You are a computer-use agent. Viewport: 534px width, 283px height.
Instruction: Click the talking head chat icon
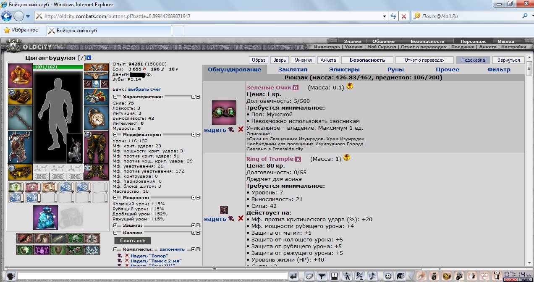tap(11, 276)
